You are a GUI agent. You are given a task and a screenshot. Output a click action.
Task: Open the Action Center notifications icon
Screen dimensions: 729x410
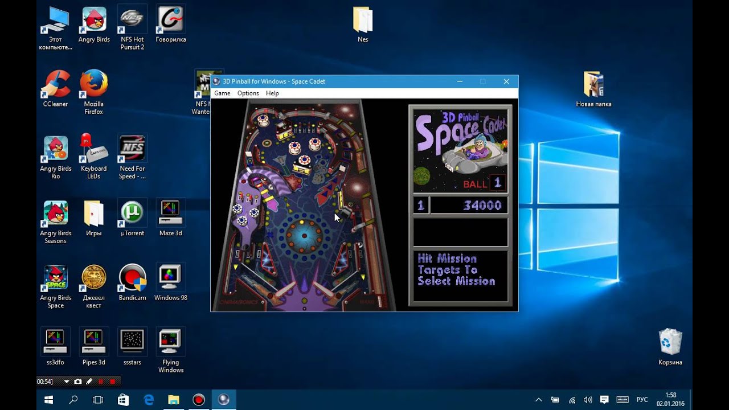[x=605, y=400]
